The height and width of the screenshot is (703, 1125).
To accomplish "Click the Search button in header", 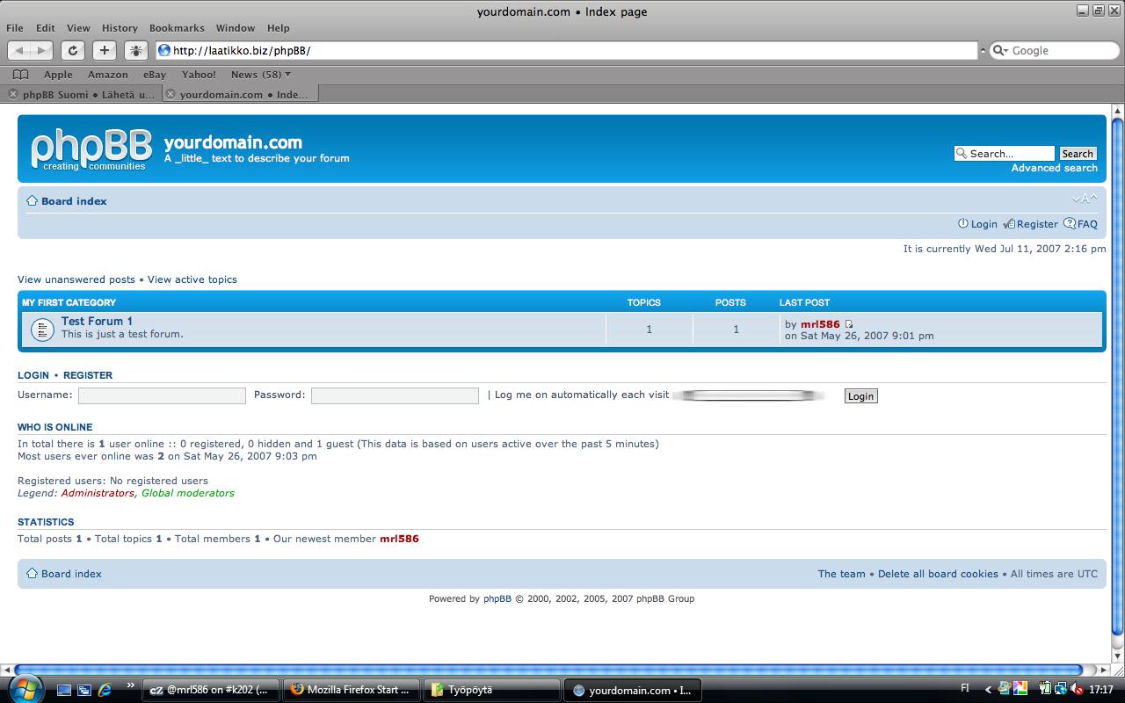I will point(1077,154).
